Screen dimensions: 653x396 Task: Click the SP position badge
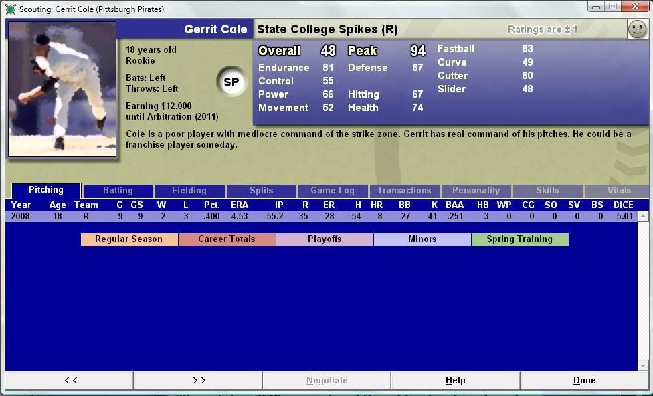231,82
